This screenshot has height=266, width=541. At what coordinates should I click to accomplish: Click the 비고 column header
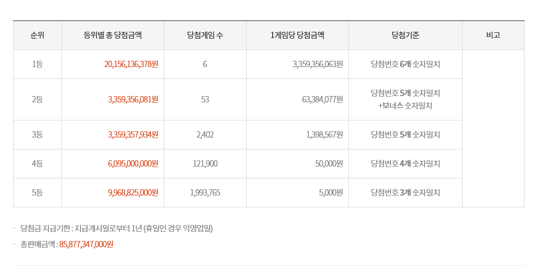pos(493,35)
